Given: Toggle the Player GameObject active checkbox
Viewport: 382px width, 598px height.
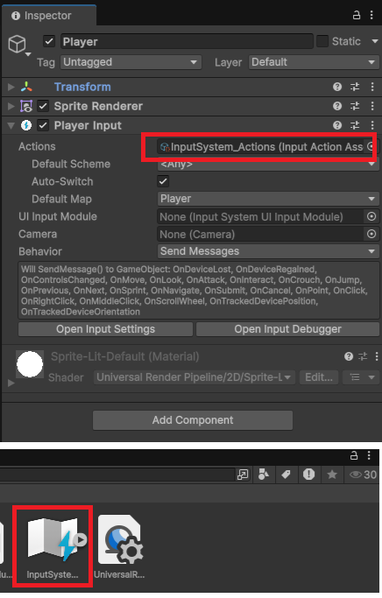Looking at the screenshot, I should (x=49, y=41).
